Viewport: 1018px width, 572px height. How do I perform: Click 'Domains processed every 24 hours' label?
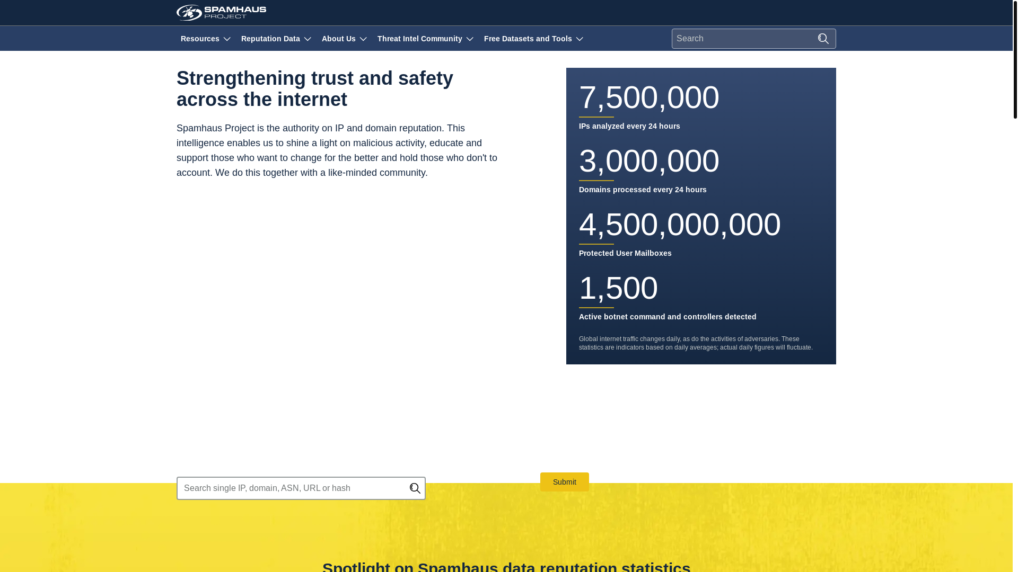643,190
